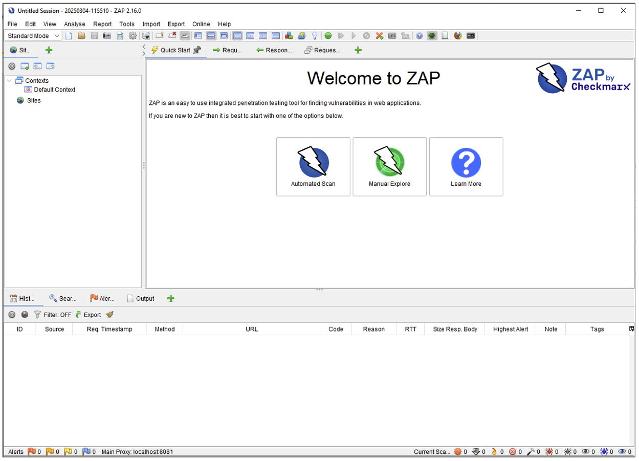Toggle the green circle break-on-requests button
This screenshot has width=639, height=461.
click(328, 36)
